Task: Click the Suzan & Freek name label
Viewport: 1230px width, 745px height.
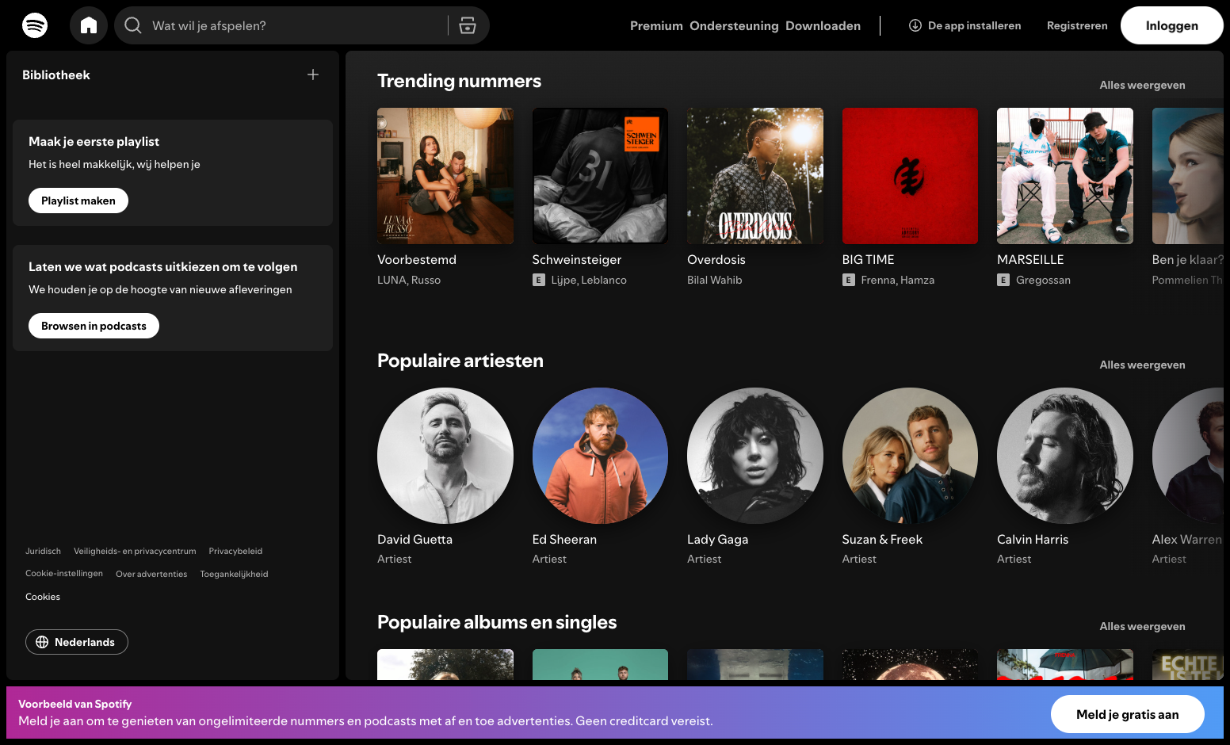Action: tap(882, 540)
